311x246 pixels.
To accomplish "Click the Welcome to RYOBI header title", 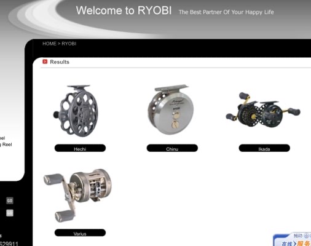I will [x=124, y=10].
